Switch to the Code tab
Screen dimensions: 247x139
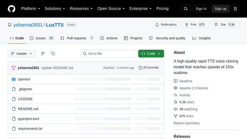17,38
